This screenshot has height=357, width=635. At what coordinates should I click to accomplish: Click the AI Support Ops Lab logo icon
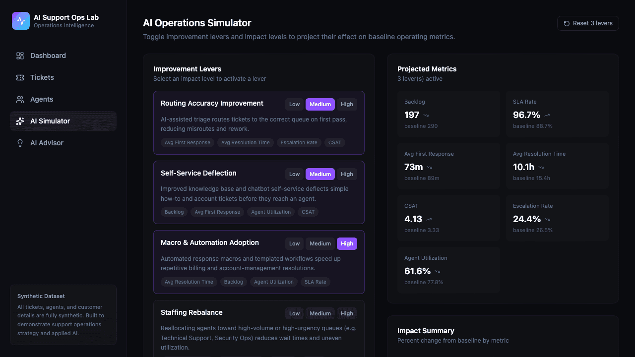21,21
